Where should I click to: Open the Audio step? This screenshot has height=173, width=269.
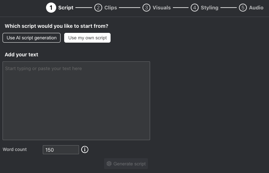coord(256,8)
